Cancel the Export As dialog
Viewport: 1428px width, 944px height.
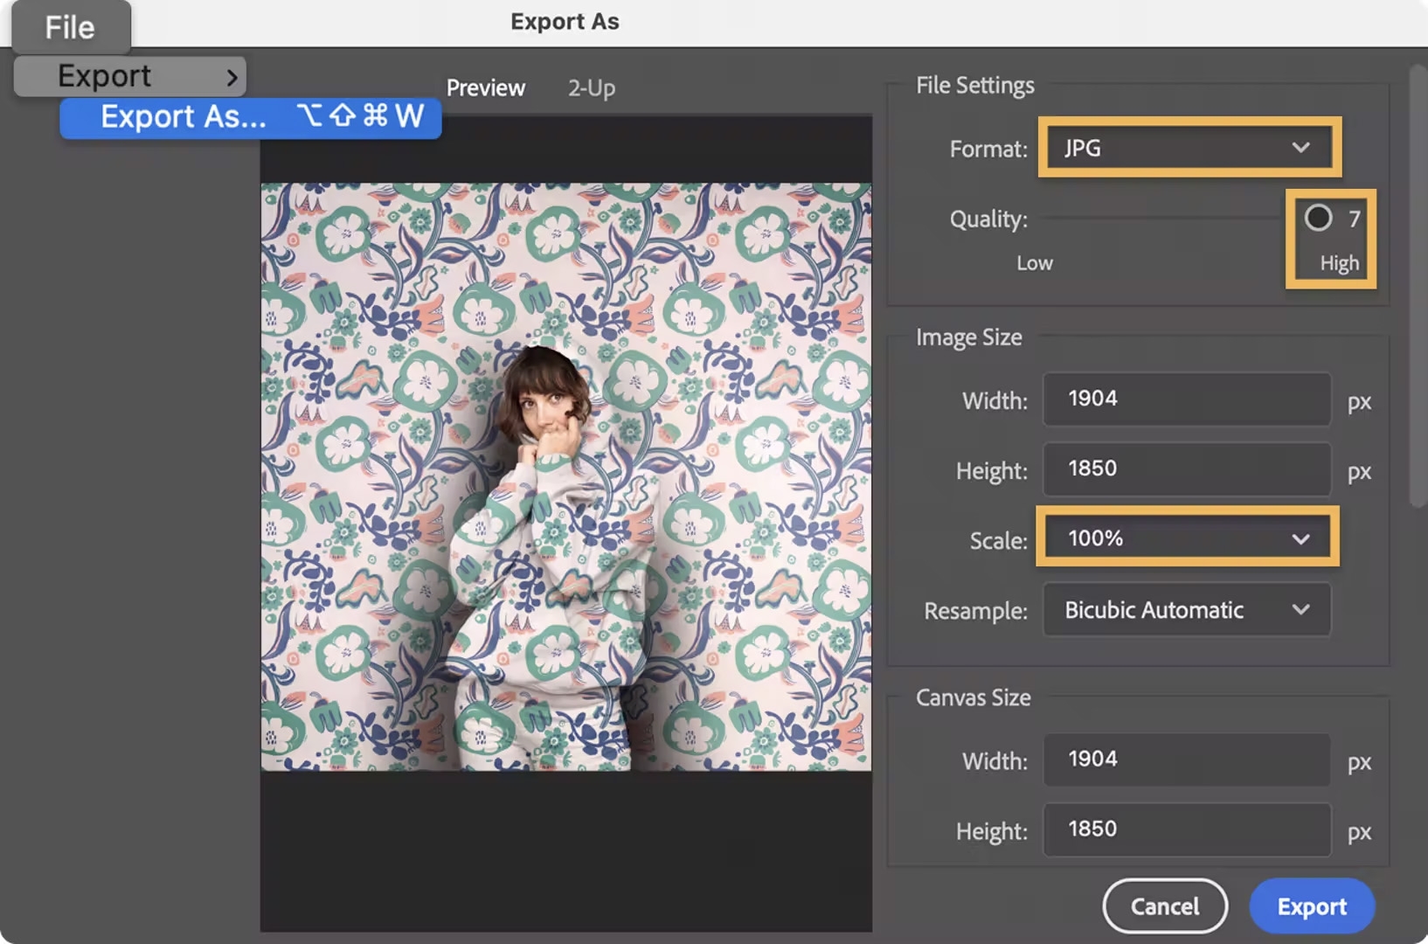pos(1164,906)
